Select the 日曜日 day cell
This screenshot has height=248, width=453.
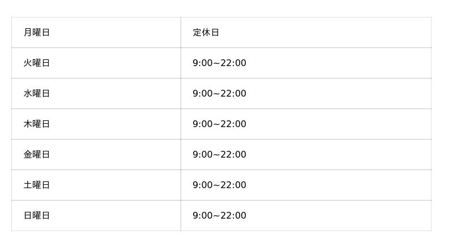point(37,216)
